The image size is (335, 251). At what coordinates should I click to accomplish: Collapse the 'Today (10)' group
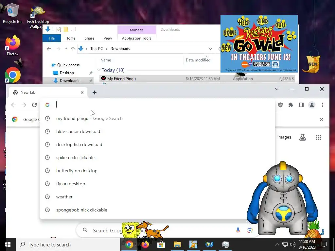(98, 70)
